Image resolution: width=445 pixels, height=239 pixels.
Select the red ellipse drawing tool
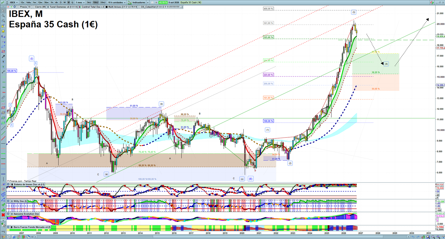[3, 108]
